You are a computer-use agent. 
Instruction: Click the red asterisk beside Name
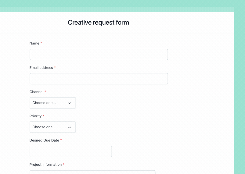tap(41, 43)
